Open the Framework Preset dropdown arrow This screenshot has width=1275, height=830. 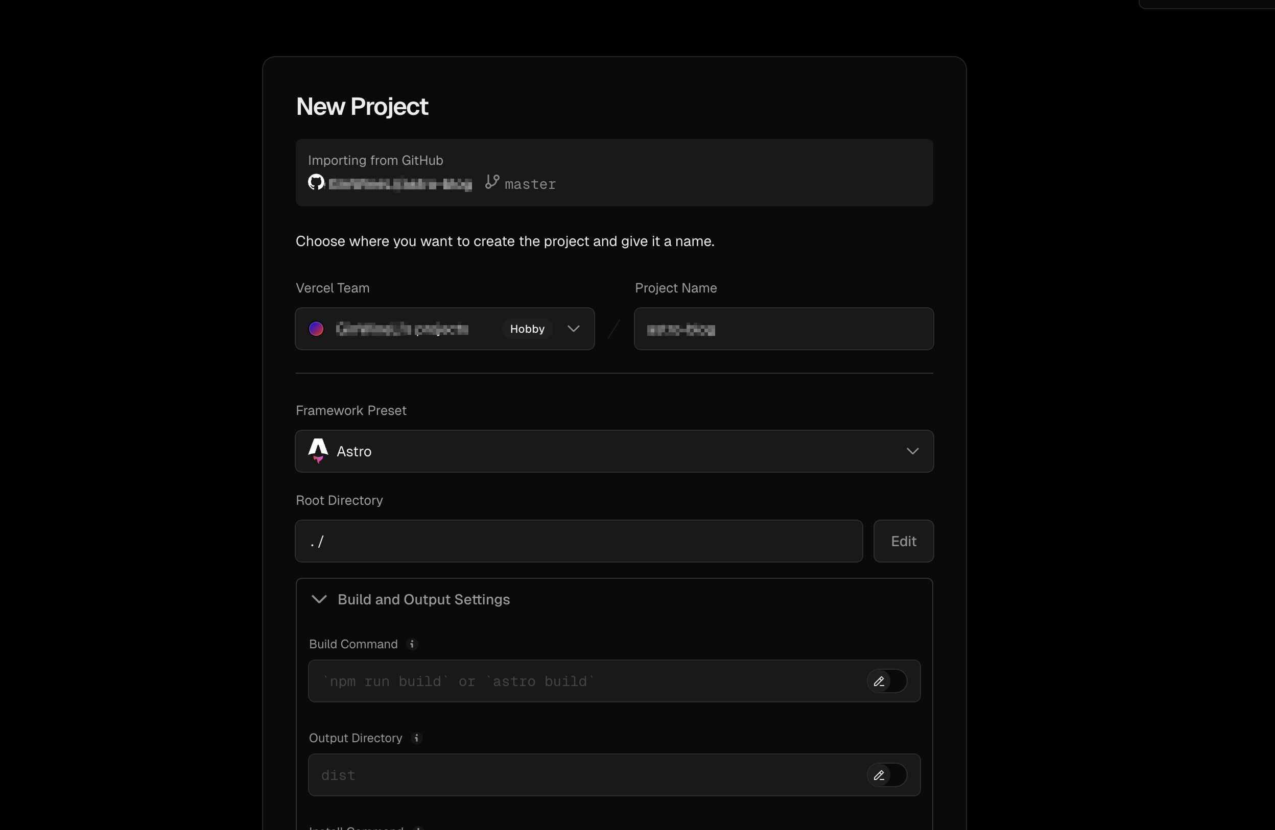tap(912, 451)
